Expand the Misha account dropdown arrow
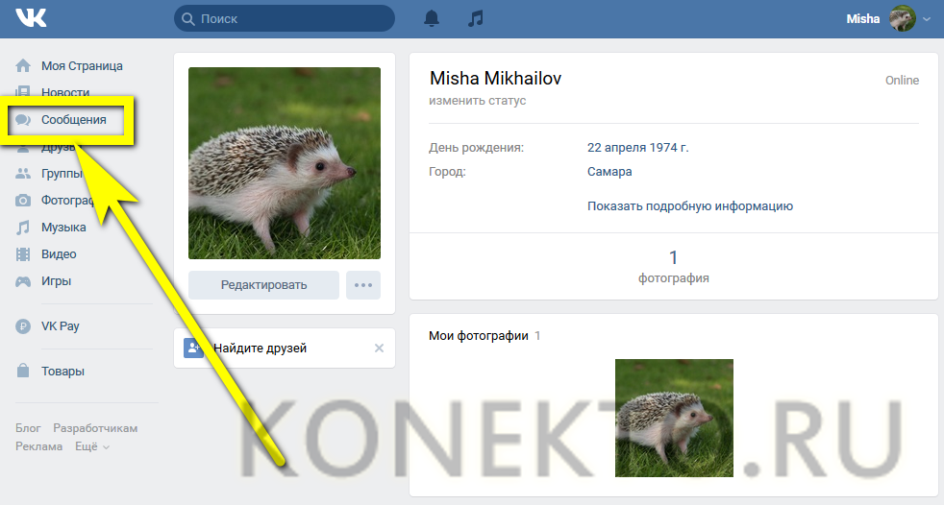The height and width of the screenshot is (505, 944). pyautogui.click(x=927, y=19)
